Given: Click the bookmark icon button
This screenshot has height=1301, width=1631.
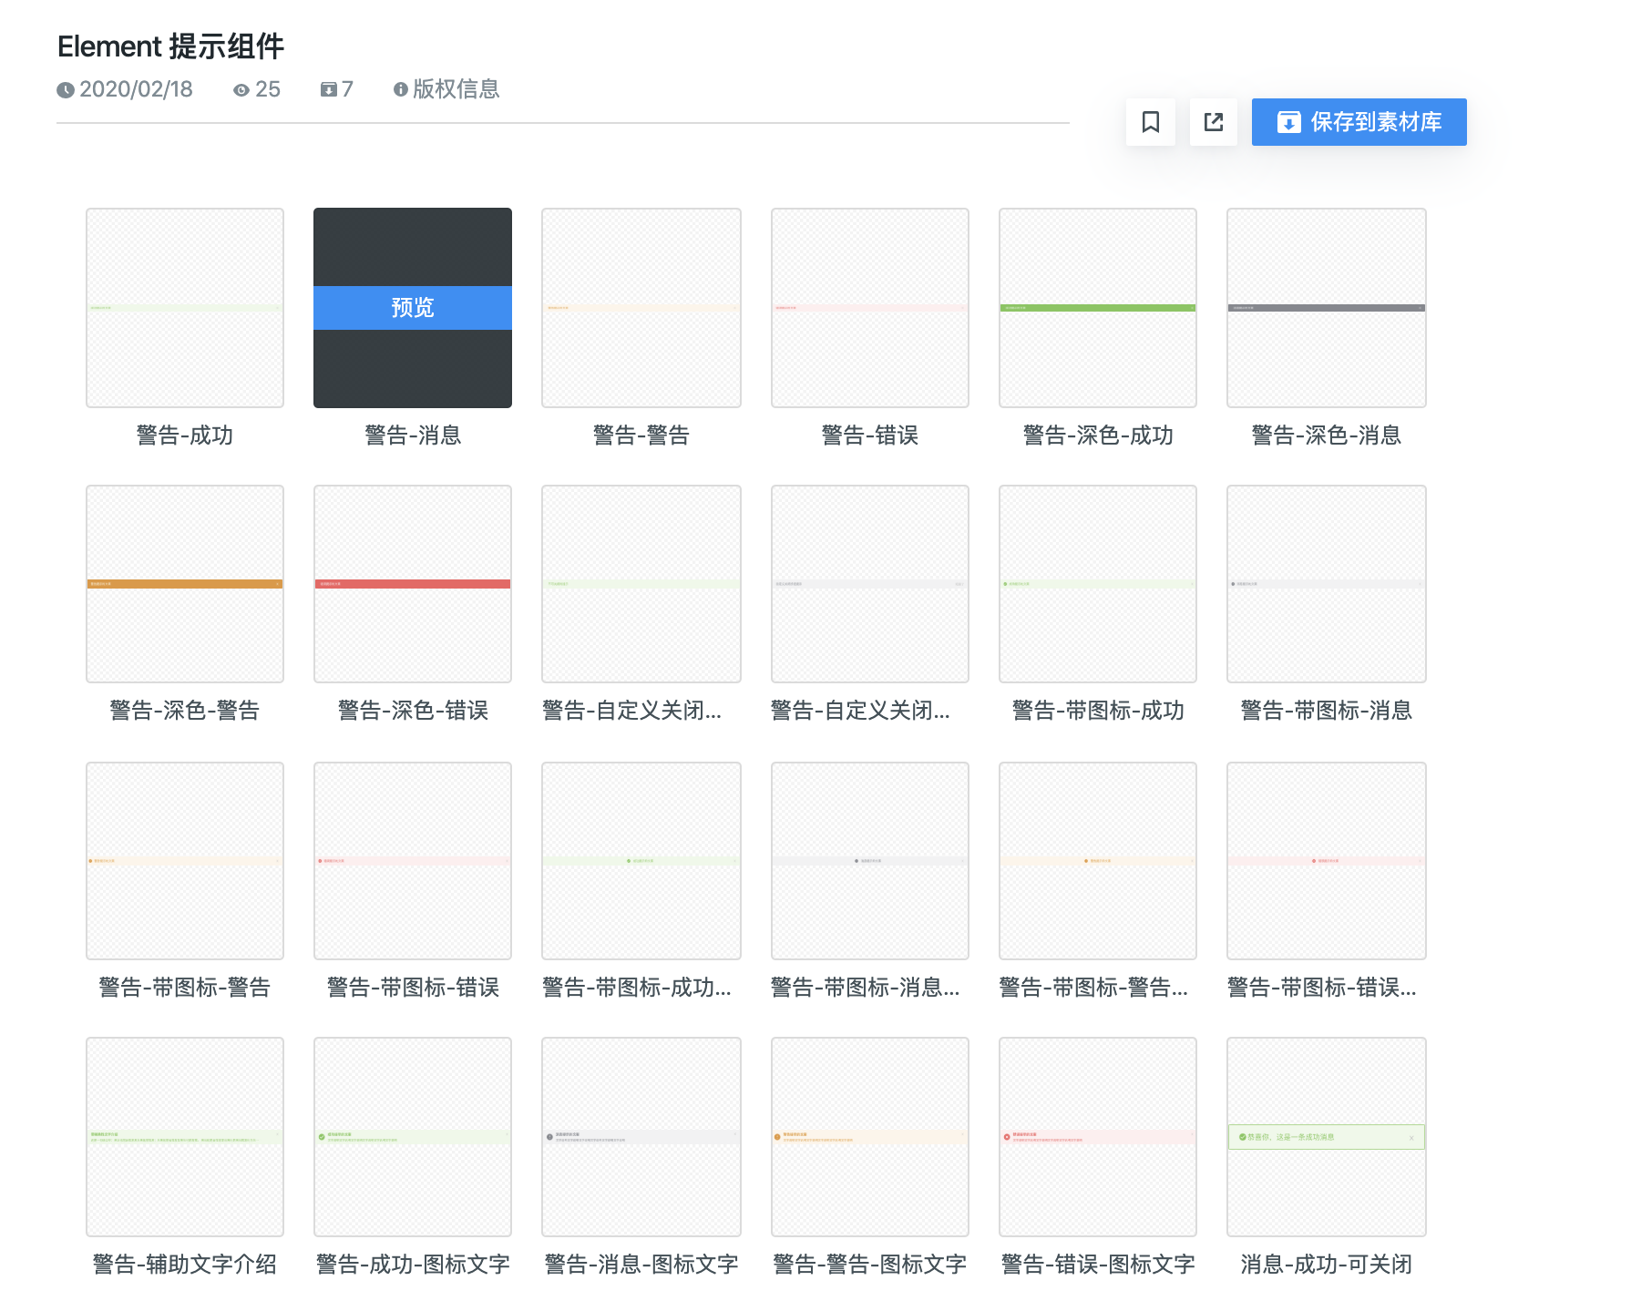Looking at the screenshot, I should (x=1150, y=122).
